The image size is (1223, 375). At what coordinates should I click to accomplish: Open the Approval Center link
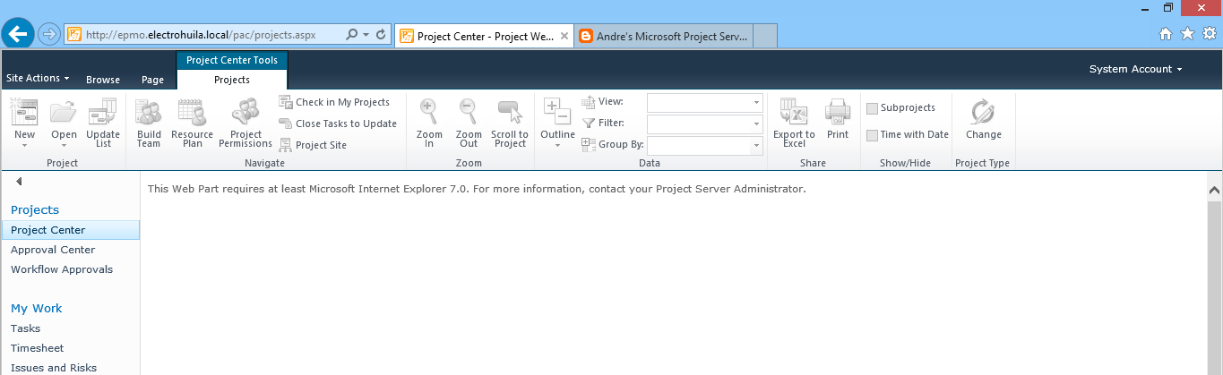coord(53,250)
